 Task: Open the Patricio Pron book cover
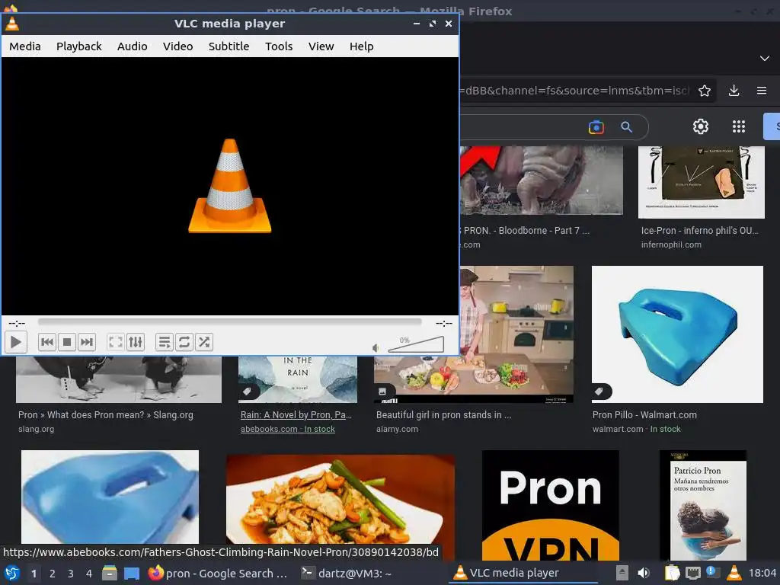[703, 506]
